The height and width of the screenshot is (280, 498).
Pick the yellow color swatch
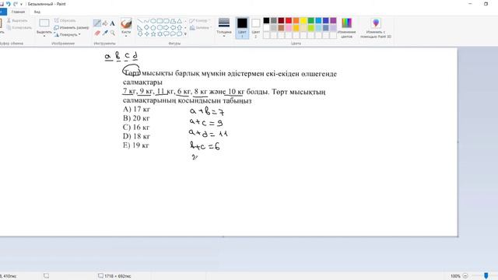(x=303, y=21)
